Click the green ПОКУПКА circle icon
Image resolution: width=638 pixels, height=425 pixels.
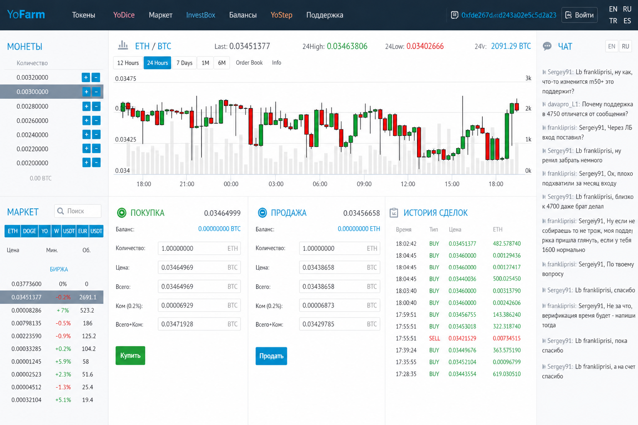pyautogui.click(x=122, y=213)
